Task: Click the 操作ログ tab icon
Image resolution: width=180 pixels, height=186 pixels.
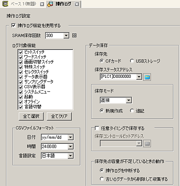Action: (50, 4)
